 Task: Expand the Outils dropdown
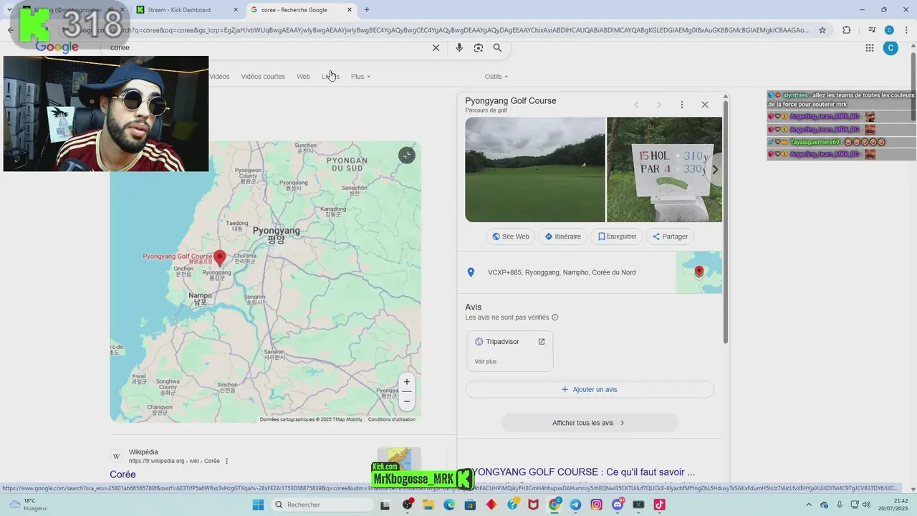click(x=496, y=77)
